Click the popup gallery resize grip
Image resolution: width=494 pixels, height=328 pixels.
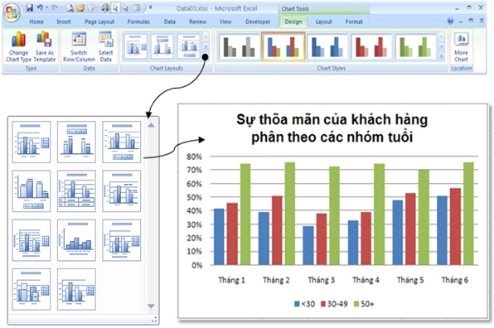coord(154,320)
